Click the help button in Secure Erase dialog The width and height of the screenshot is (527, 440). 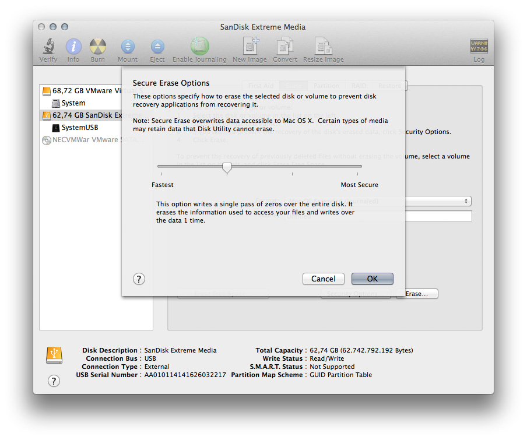(139, 279)
